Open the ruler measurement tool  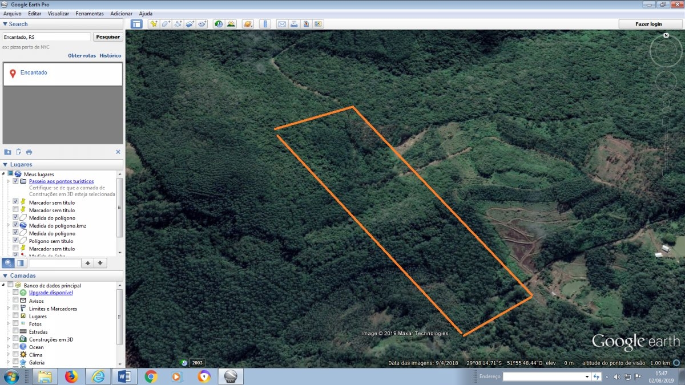265,24
